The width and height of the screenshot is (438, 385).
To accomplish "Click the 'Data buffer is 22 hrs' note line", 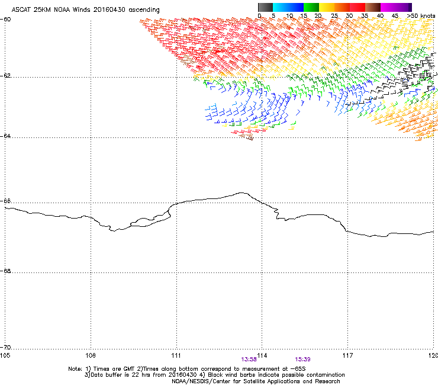I will coord(214,375).
